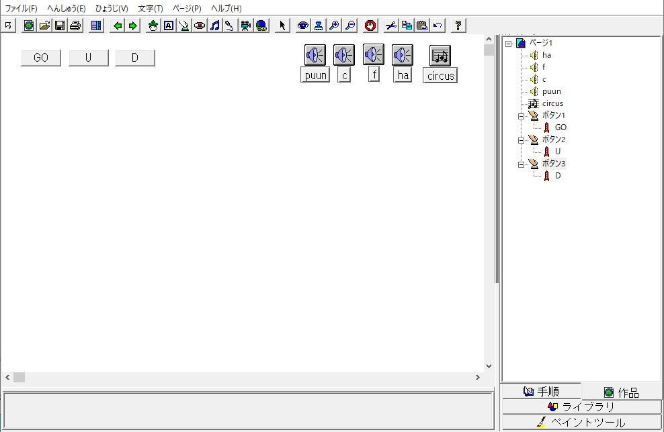The image size is (664, 432).
Task: Click the open folder toolbar icon
Action: (x=44, y=25)
